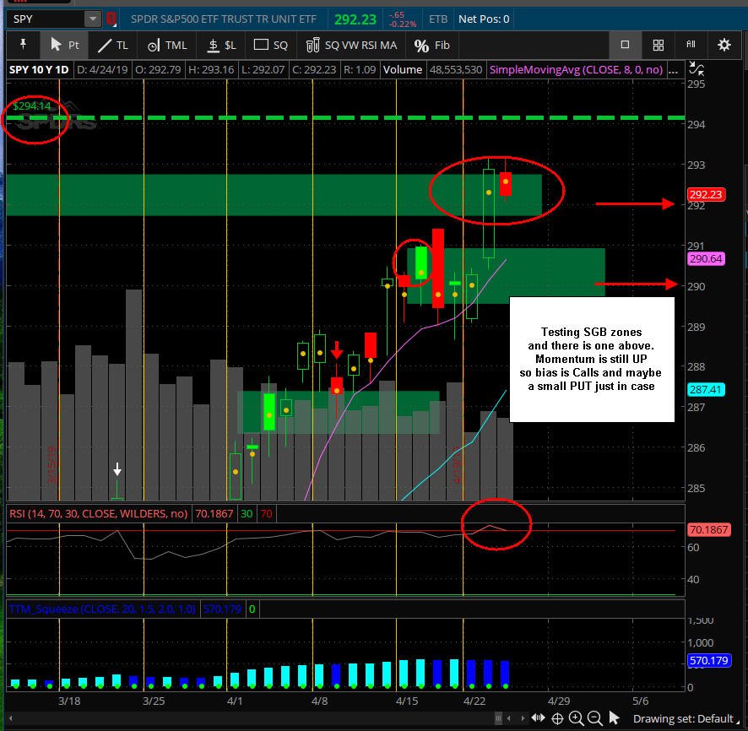This screenshot has height=731, width=748.
Task: Expand the studies list ellipsis
Action: [673, 70]
